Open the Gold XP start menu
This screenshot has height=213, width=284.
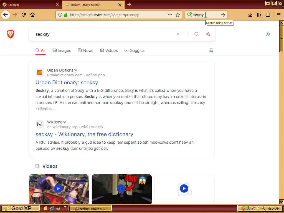(x=20, y=209)
